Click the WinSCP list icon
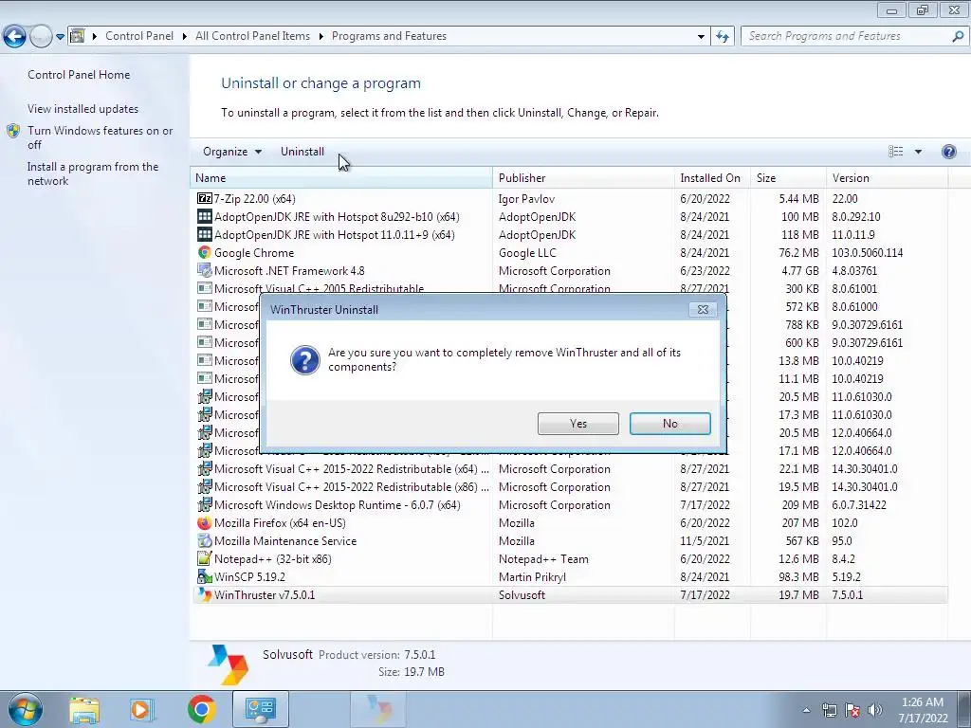This screenshot has height=728, width=971. 205,577
